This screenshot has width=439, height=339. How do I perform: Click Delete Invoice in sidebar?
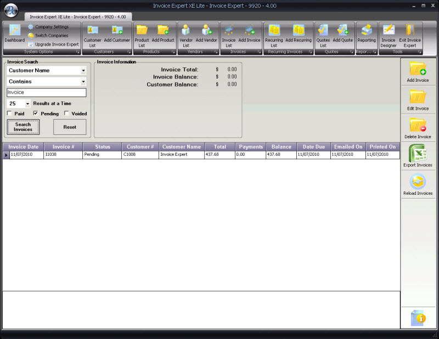pos(418,128)
